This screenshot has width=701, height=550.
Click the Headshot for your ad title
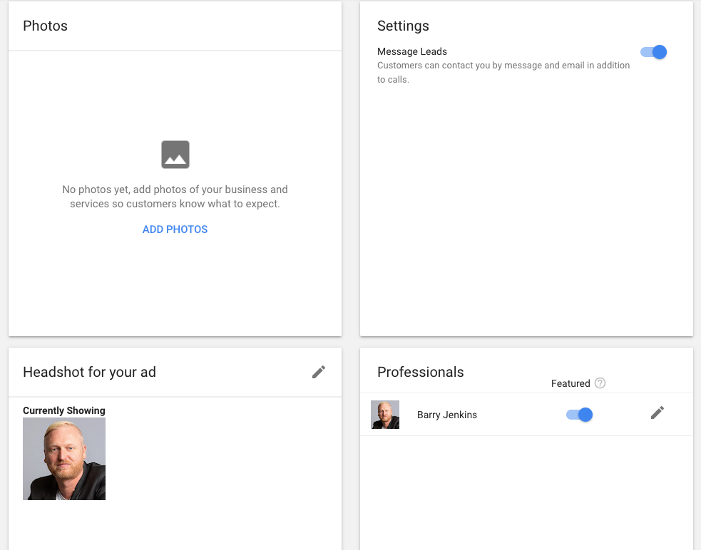point(89,371)
